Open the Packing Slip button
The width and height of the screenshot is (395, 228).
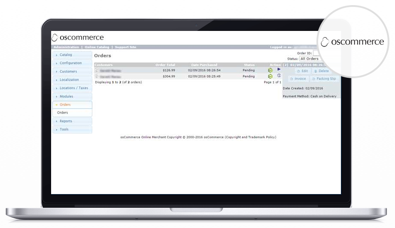pyautogui.click(x=324, y=79)
